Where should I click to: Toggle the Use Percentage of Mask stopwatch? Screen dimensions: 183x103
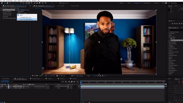tap(4, 18)
